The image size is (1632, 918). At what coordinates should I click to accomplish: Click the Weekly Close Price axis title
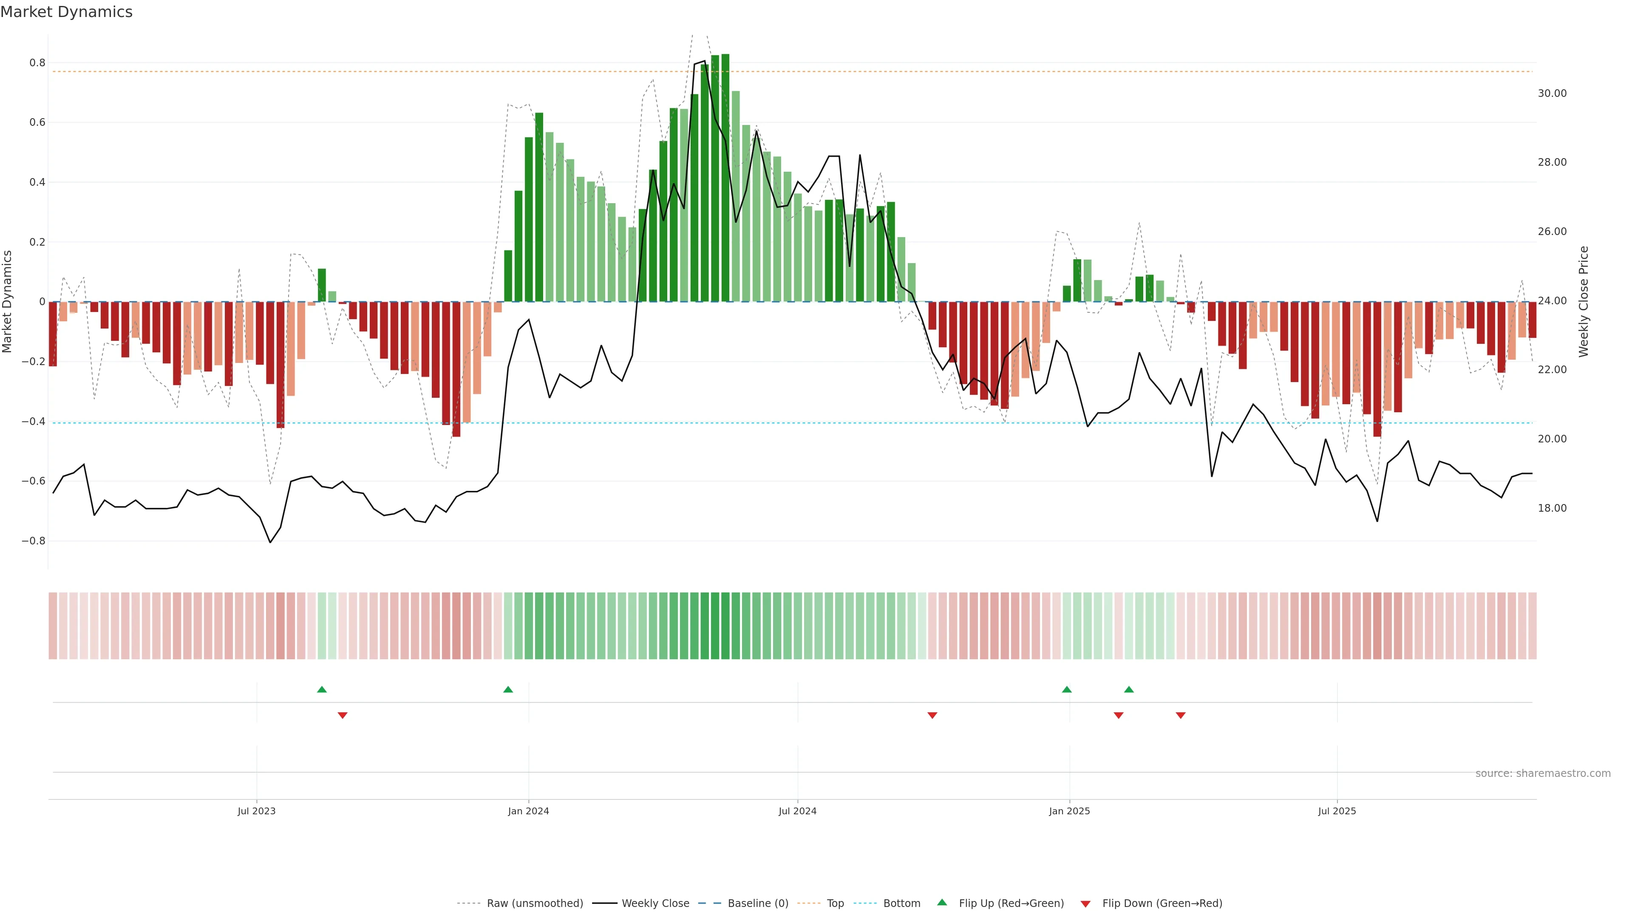coord(1583,302)
